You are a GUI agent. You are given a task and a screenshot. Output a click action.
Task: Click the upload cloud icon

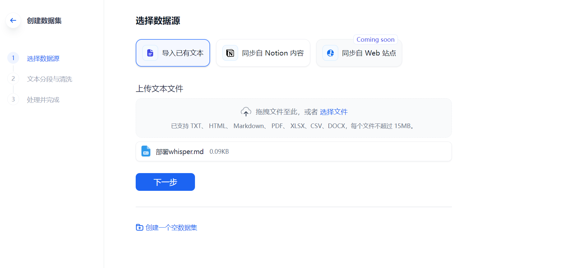pos(246,112)
